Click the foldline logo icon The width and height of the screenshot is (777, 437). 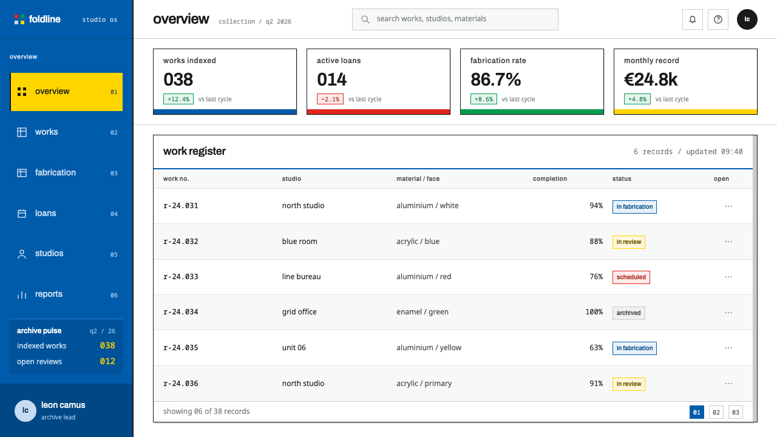click(19, 19)
